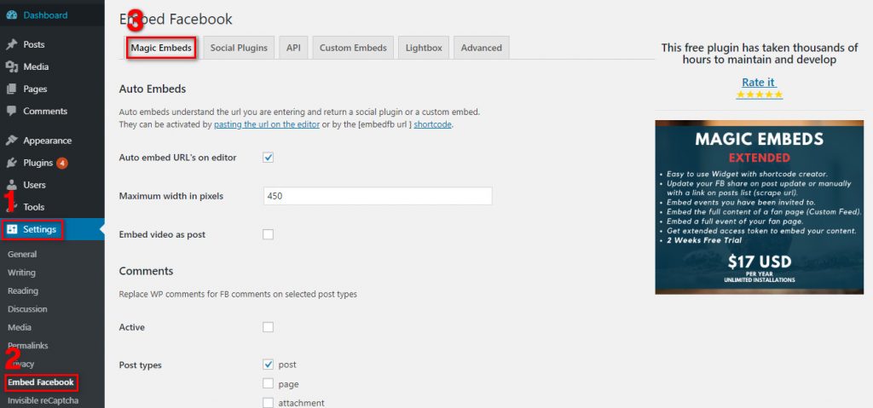Open the Settings menu label
Image resolution: width=873 pixels, height=408 pixels.
(39, 229)
